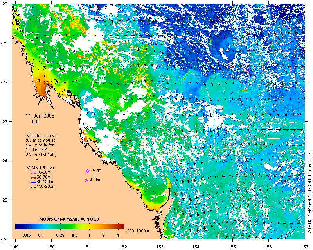Click the magenta drifter legend symbol
The width and height of the screenshot is (313, 250).
[86, 180]
